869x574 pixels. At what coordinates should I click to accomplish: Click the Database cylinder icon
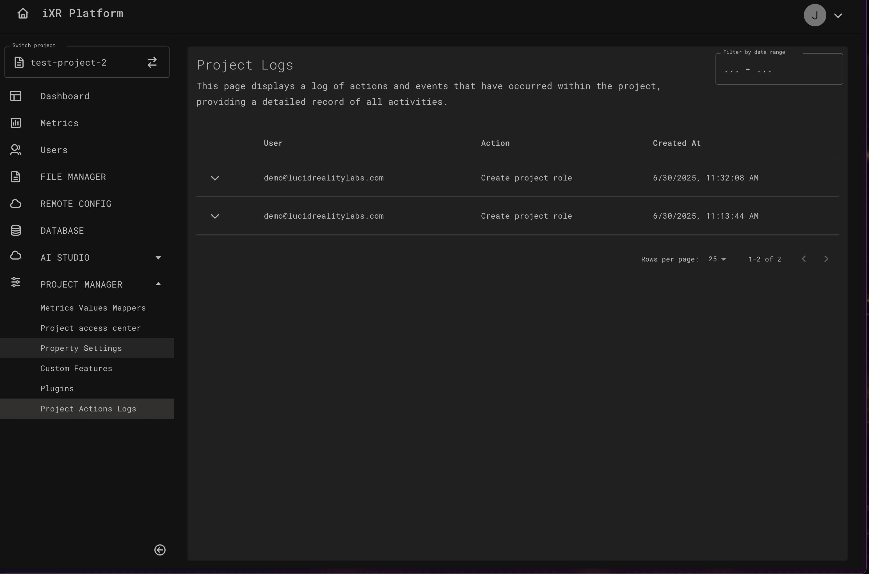pyautogui.click(x=16, y=231)
